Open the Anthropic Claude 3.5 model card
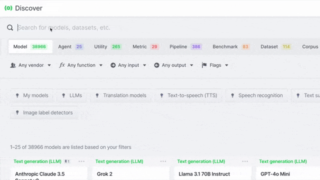 pyautogui.click(x=49, y=173)
